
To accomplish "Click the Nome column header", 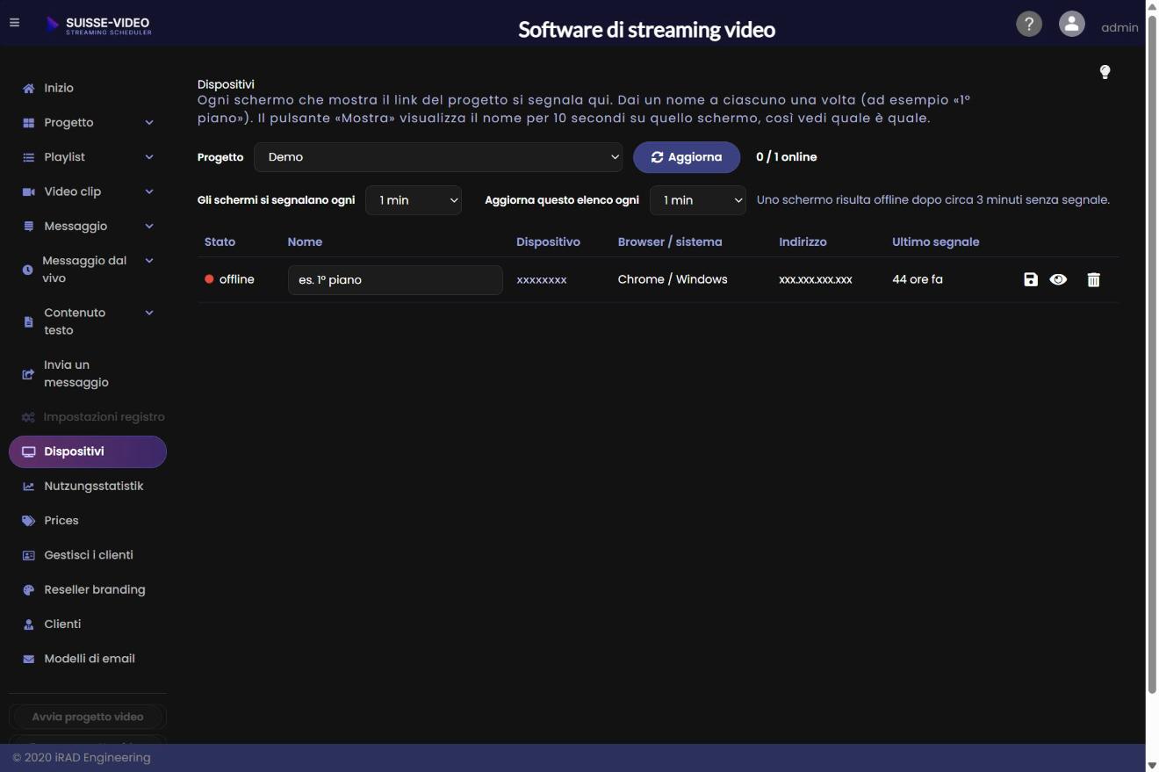I will coord(305,242).
